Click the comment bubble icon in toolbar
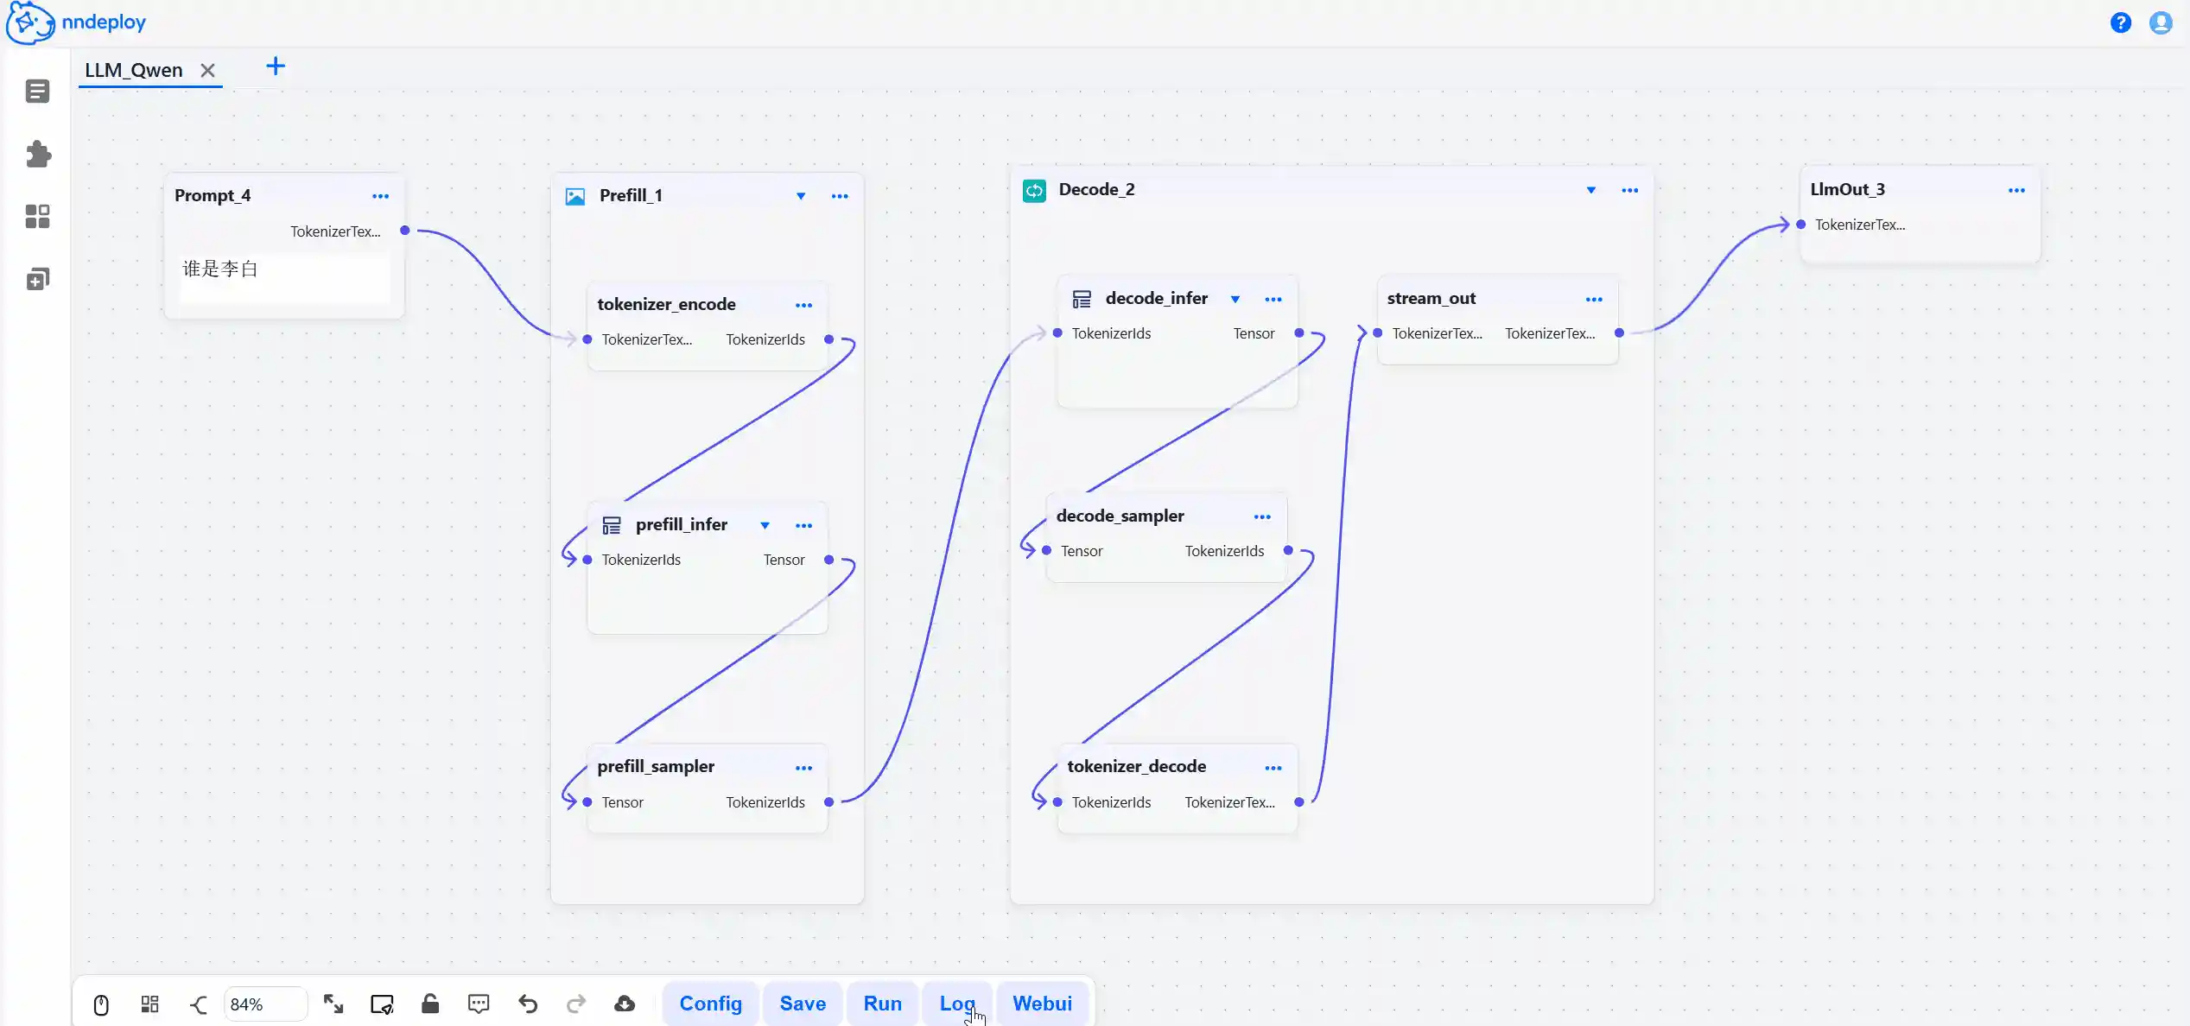This screenshot has width=2190, height=1026. (479, 1004)
